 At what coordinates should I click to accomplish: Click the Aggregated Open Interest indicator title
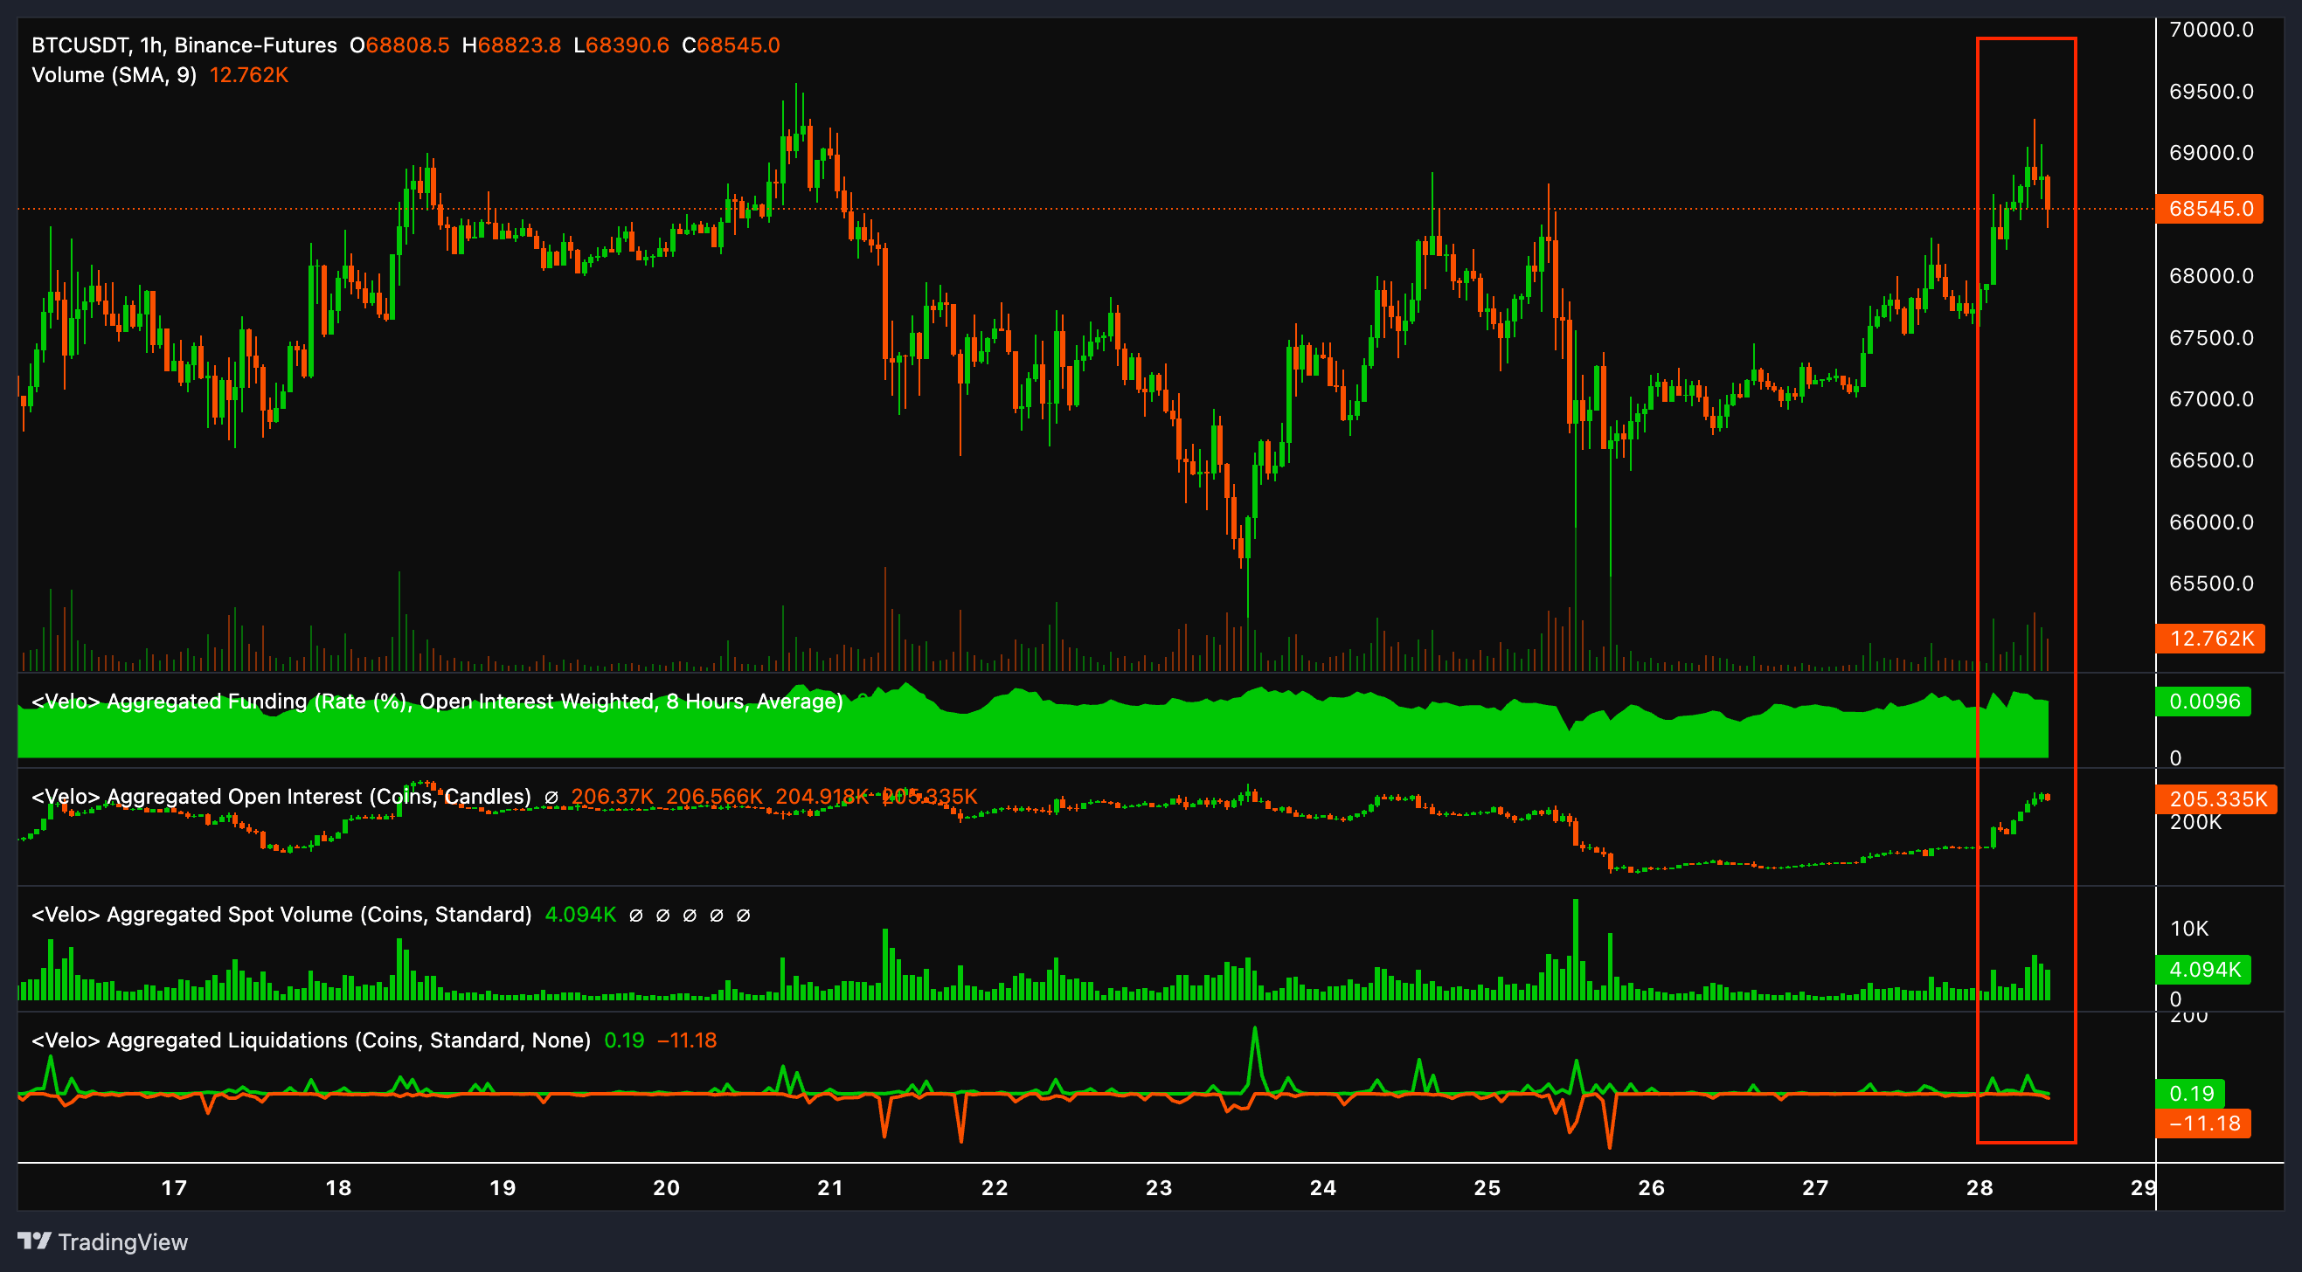click(280, 796)
